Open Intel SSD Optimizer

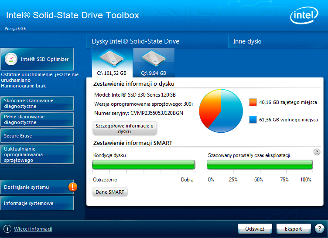point(37,59)
